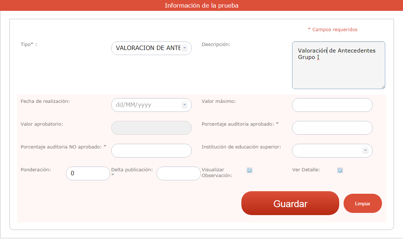Image resolution: width=403 pixels, height=239 pixels.
Task: Toggle the Ver Detalle checkbox
Action: (x=340, y=171)
